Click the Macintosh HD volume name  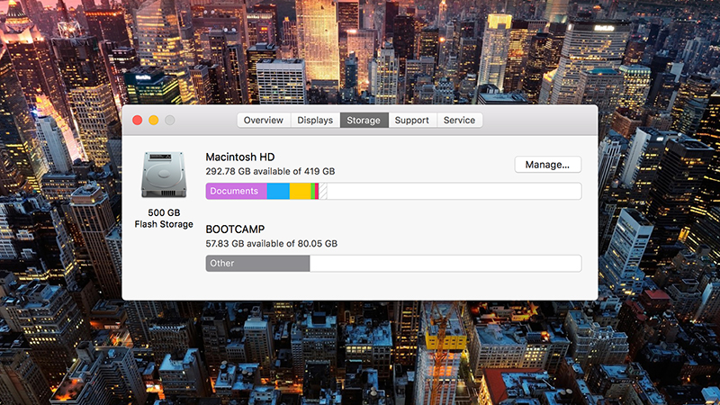coord(240,157)
